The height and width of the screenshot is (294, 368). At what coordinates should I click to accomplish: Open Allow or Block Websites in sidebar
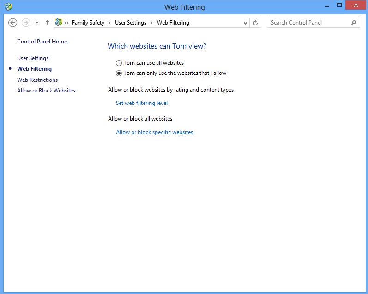pos(46,91)
